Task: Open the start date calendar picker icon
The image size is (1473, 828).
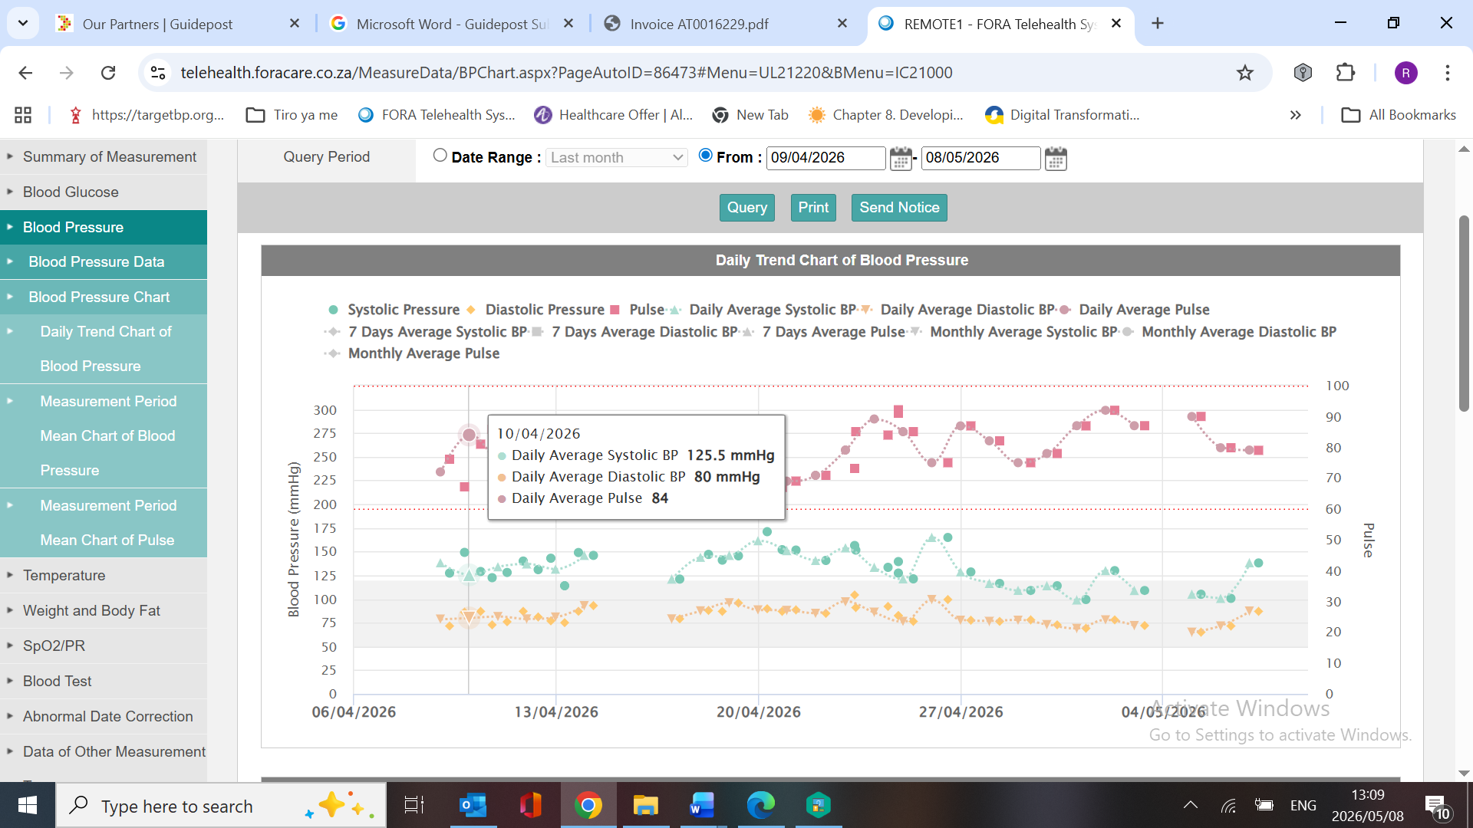Action: (901, 159)
